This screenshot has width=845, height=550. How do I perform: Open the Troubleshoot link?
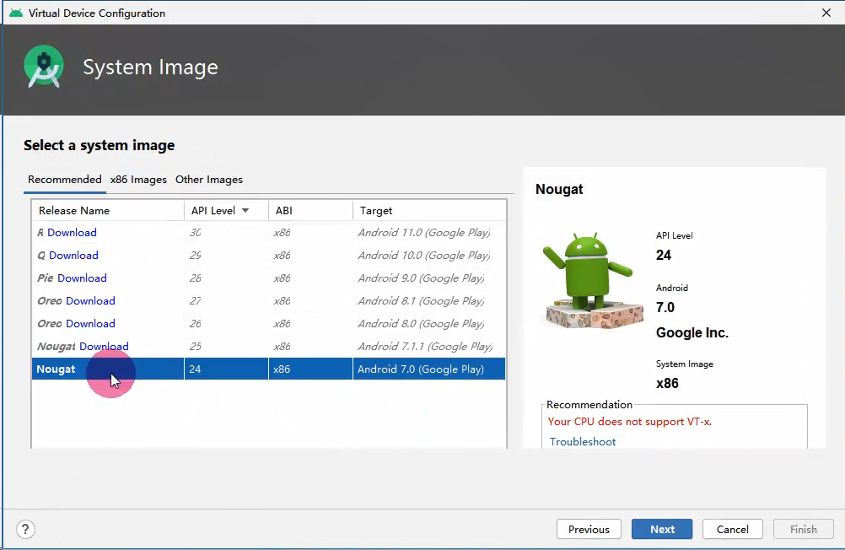coord(583,442)
